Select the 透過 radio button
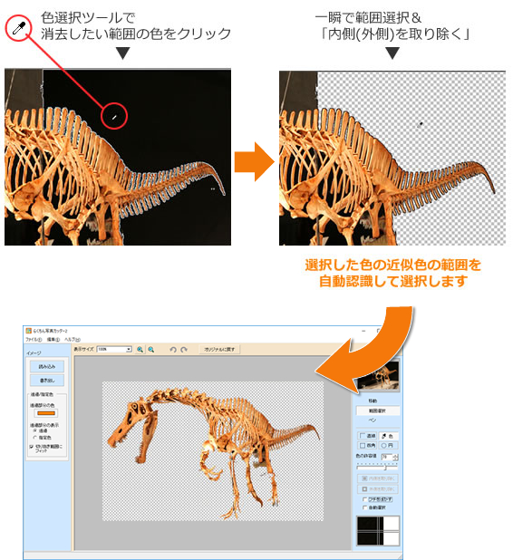Viewport: 513px width, 560px height. click(35, 431)
